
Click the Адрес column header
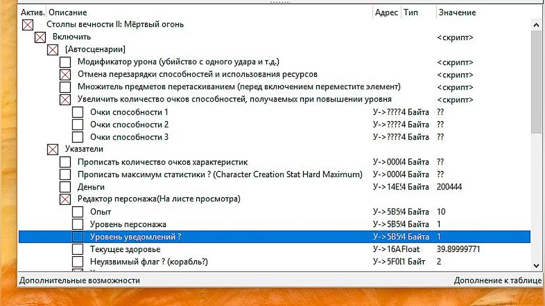[x=386, y=13]
